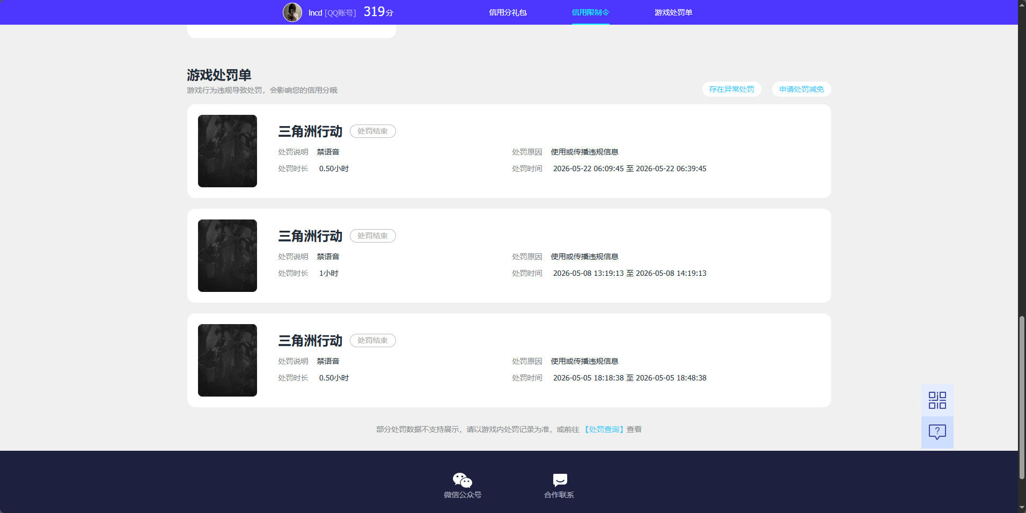Viewport: 1026px width, 513px height.
Task: Click game thumbnail for 2026-05-22 penalty
Action: [228, 151]
